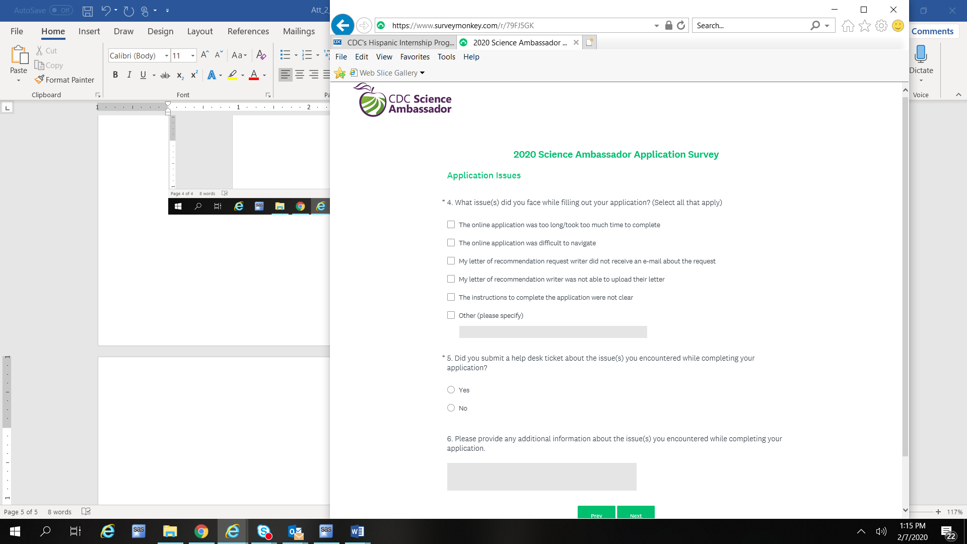Click the Strikethrough text icon

165,75
